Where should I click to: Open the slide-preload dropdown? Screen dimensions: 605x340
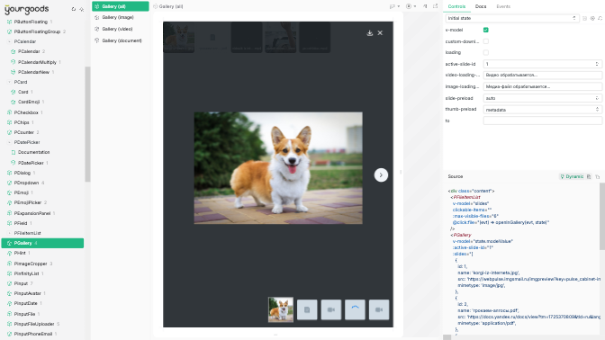(x=543, y=98)
